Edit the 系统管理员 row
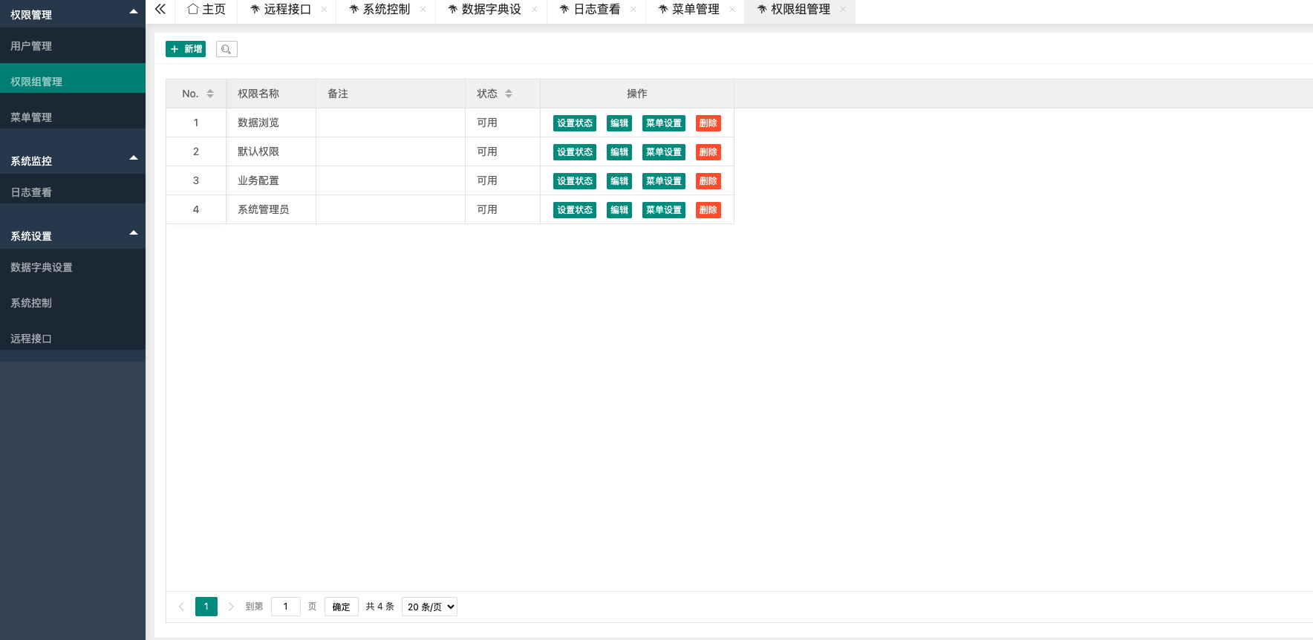Image resolution: width=1313 pixels, height=640 pixels. tap(619, 210)
